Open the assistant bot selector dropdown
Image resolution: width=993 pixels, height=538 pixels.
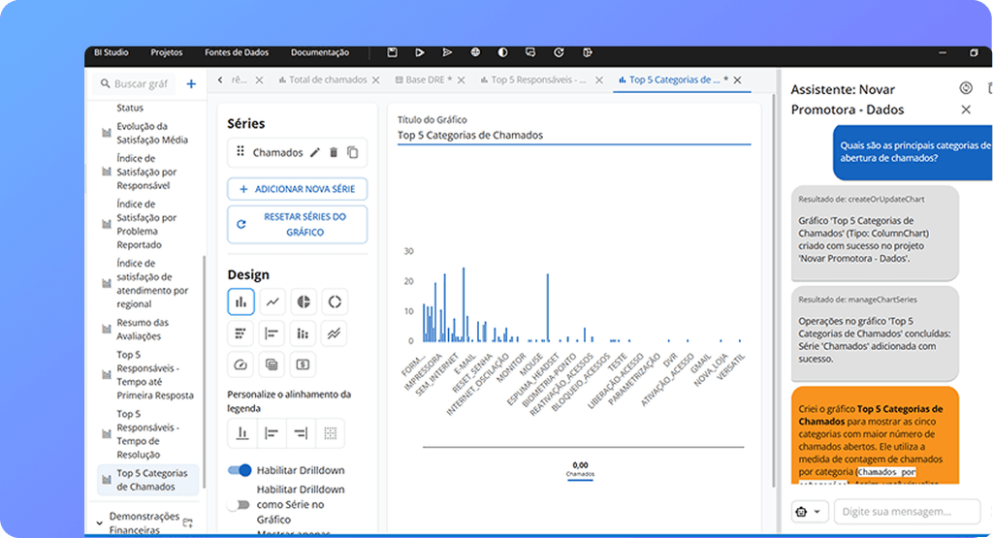810,512
